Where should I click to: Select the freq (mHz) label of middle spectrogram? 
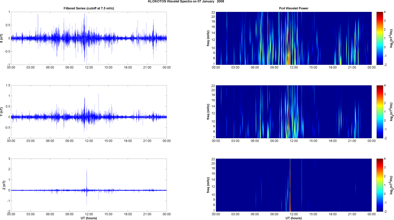[x=208, y=112]
